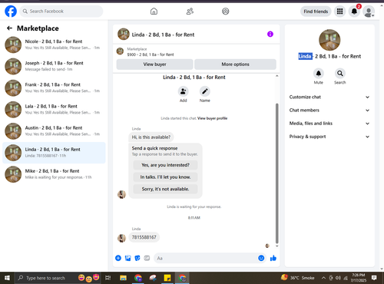The height and width of the screenshot is (284, 384).
Task: Attach a photo in the composer
Action: point(127,258)
